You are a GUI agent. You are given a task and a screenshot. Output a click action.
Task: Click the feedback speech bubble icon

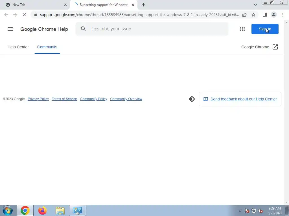pos(206,99)
